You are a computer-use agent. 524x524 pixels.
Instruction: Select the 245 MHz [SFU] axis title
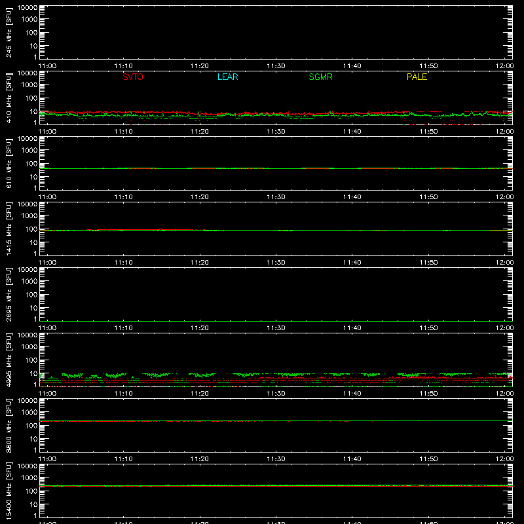tap(9, 32)
